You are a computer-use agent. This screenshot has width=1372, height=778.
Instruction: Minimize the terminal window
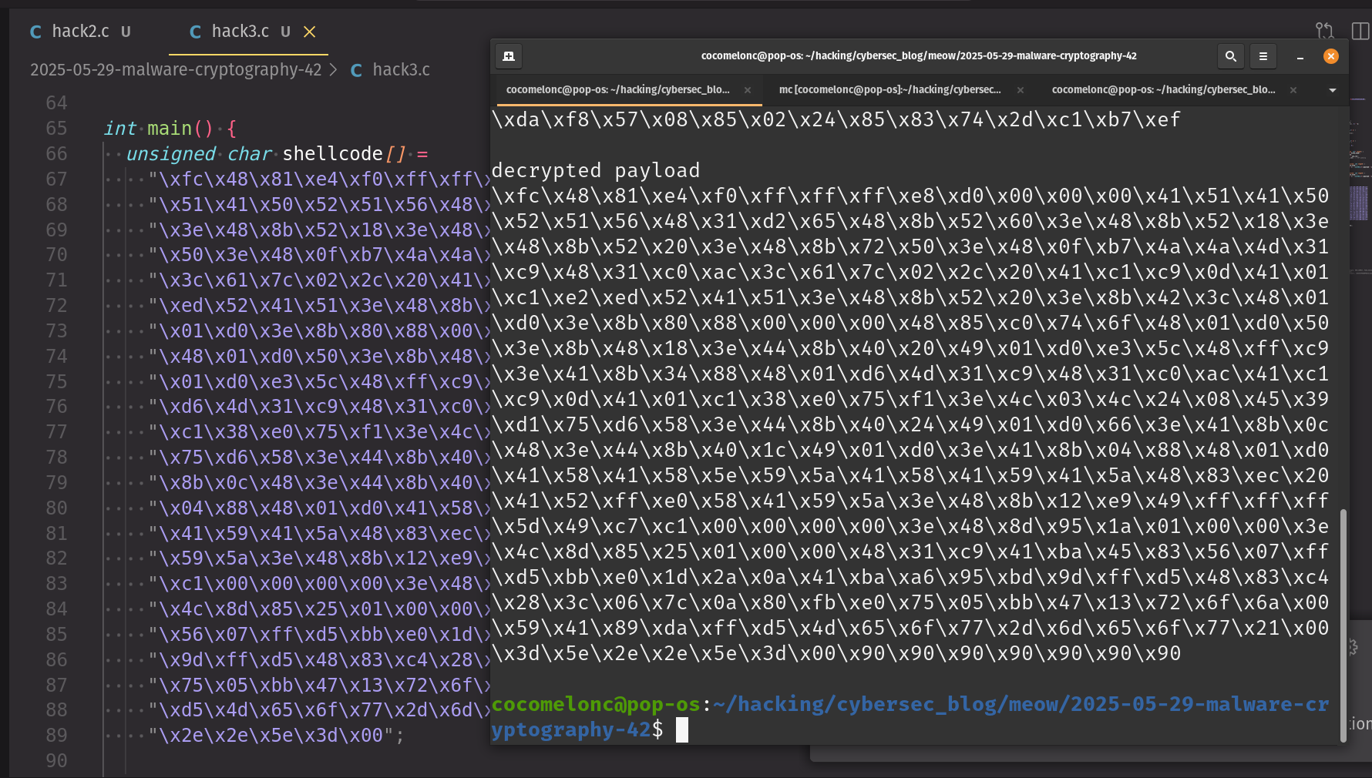[1300, 57]
